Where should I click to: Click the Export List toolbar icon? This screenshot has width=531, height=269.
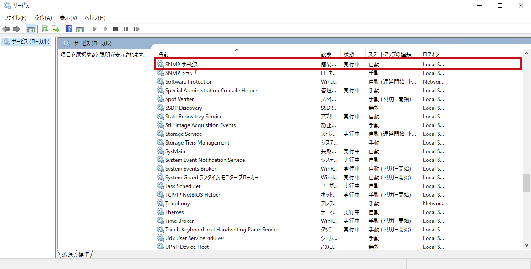coord(55,29)
